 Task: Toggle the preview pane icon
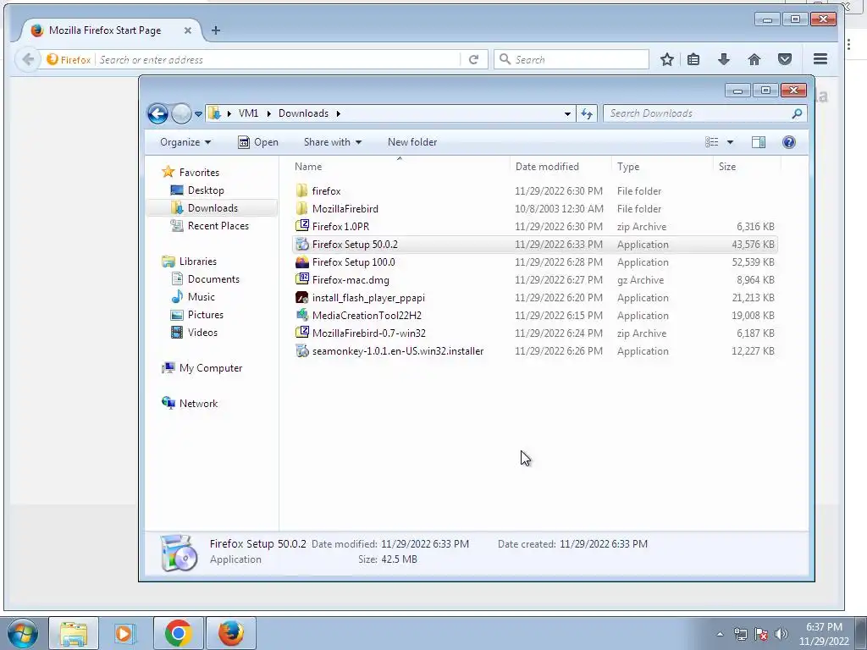pyautogui.click(x=759, y=142)
